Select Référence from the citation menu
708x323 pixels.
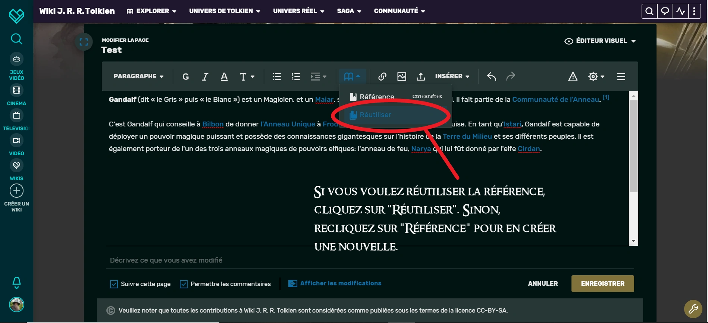(395, 97)
